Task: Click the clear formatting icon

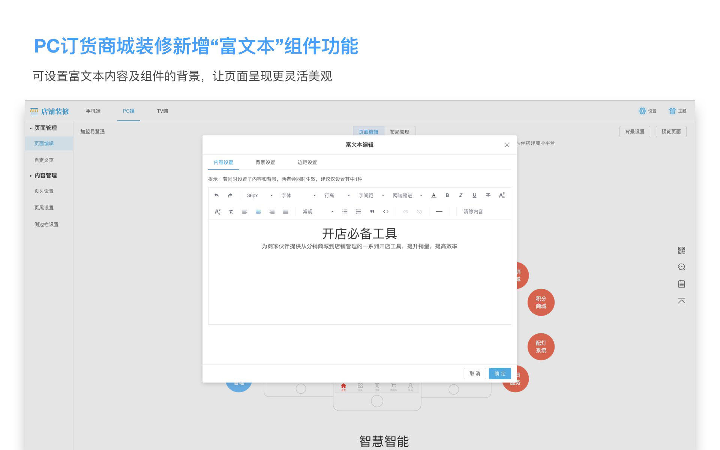Action: click(231, 211)
